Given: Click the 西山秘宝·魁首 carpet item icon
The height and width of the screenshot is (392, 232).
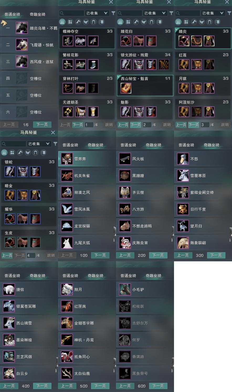Looking at the screenshot, I should 126,88.
